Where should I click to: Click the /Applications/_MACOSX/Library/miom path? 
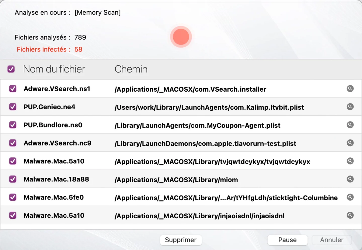176,180
